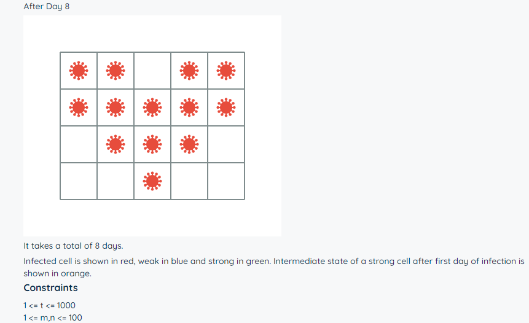
Task: Click virus icon in third row, second column
Action: (x=116, y=144)
